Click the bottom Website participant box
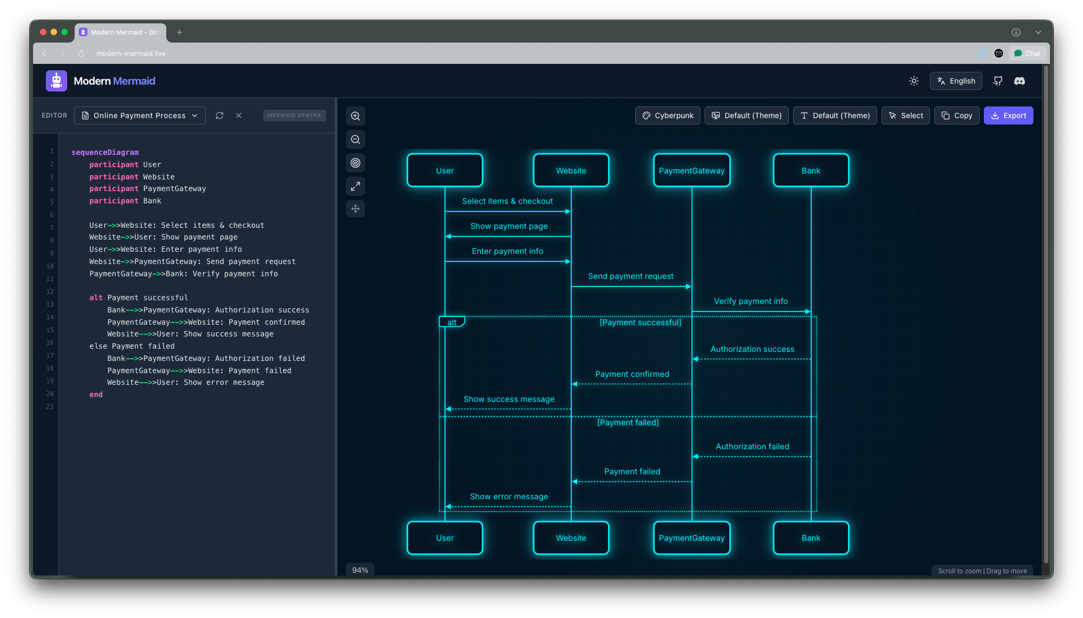 pyautogui.click(x=571, y=538)
